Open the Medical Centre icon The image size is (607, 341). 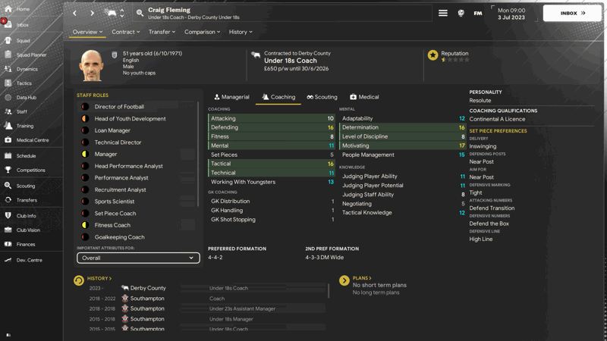(8, 140)
